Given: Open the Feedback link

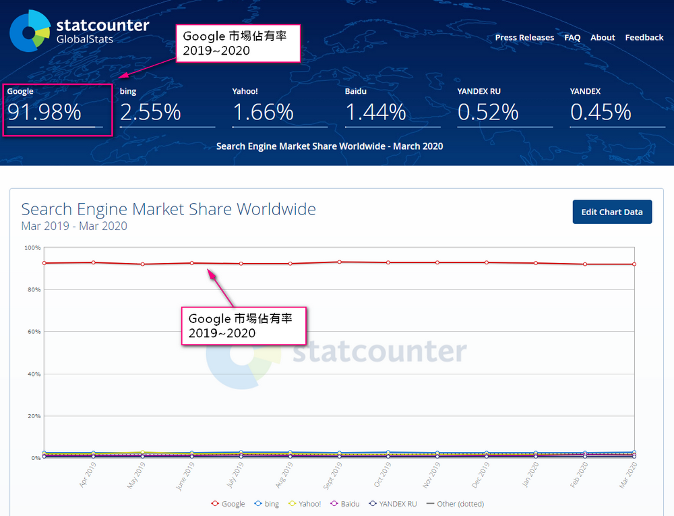Looking at the screenshot, I should pyautogui.click(x=644, y=37).
